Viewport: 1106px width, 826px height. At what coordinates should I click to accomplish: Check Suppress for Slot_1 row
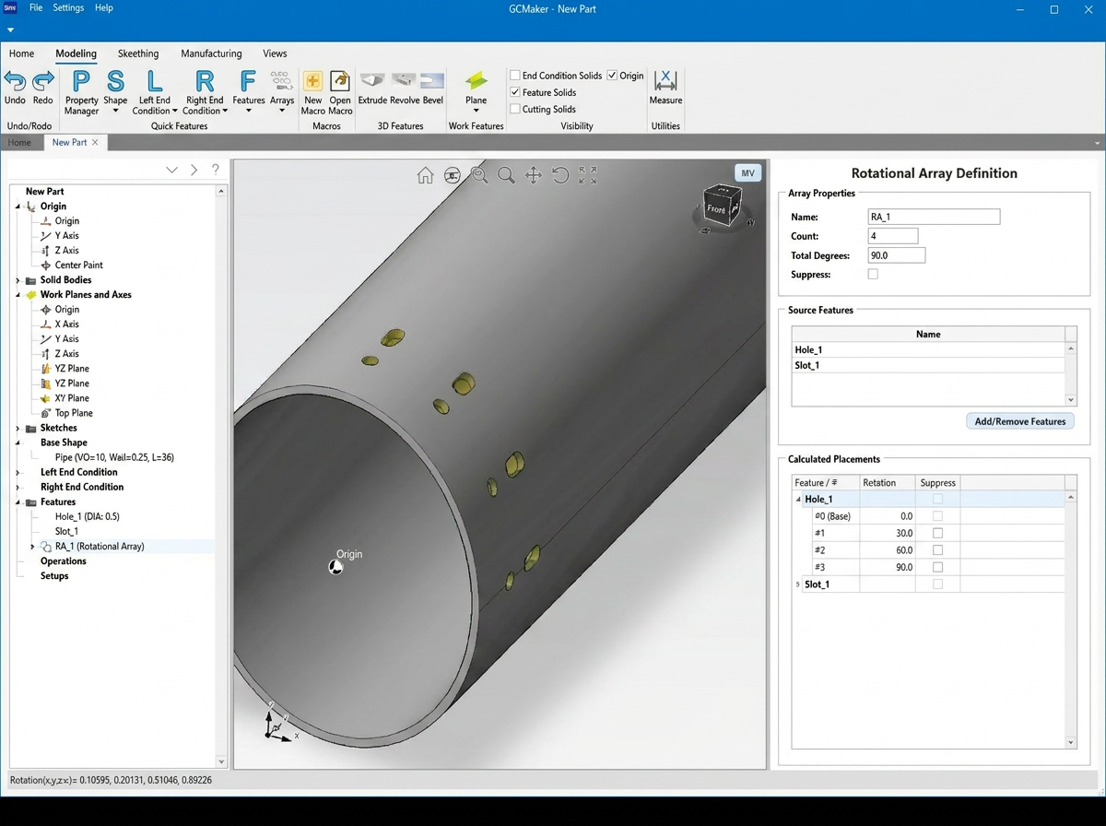click(x=937, y=584)
